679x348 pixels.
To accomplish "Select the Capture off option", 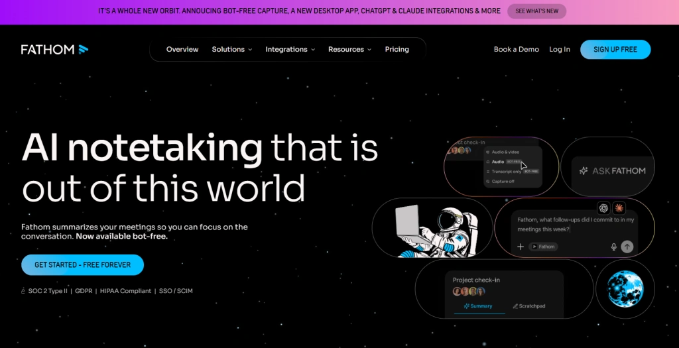I will (x=500, y=182).
